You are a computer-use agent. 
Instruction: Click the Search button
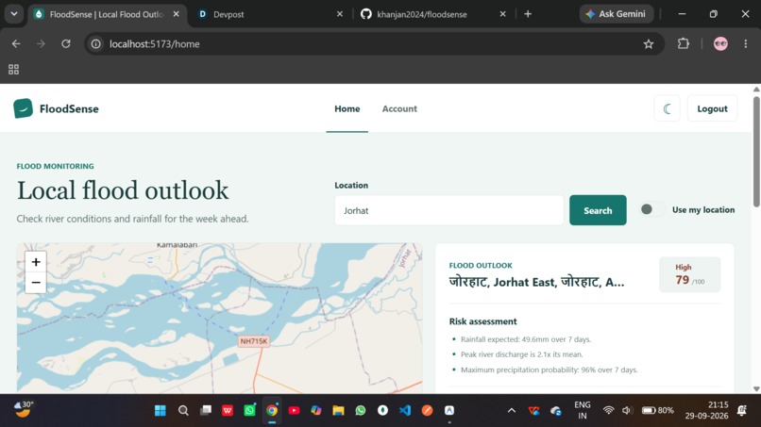coord(598,210)
